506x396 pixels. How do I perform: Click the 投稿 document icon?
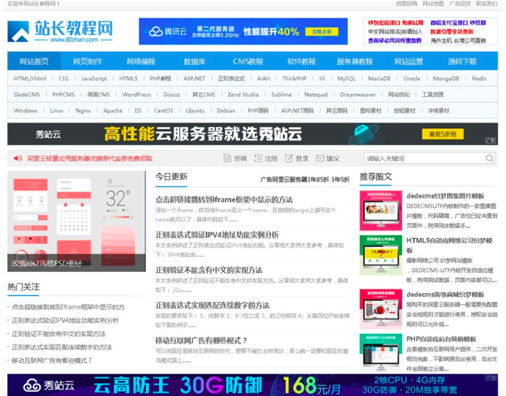click(228, 158)
